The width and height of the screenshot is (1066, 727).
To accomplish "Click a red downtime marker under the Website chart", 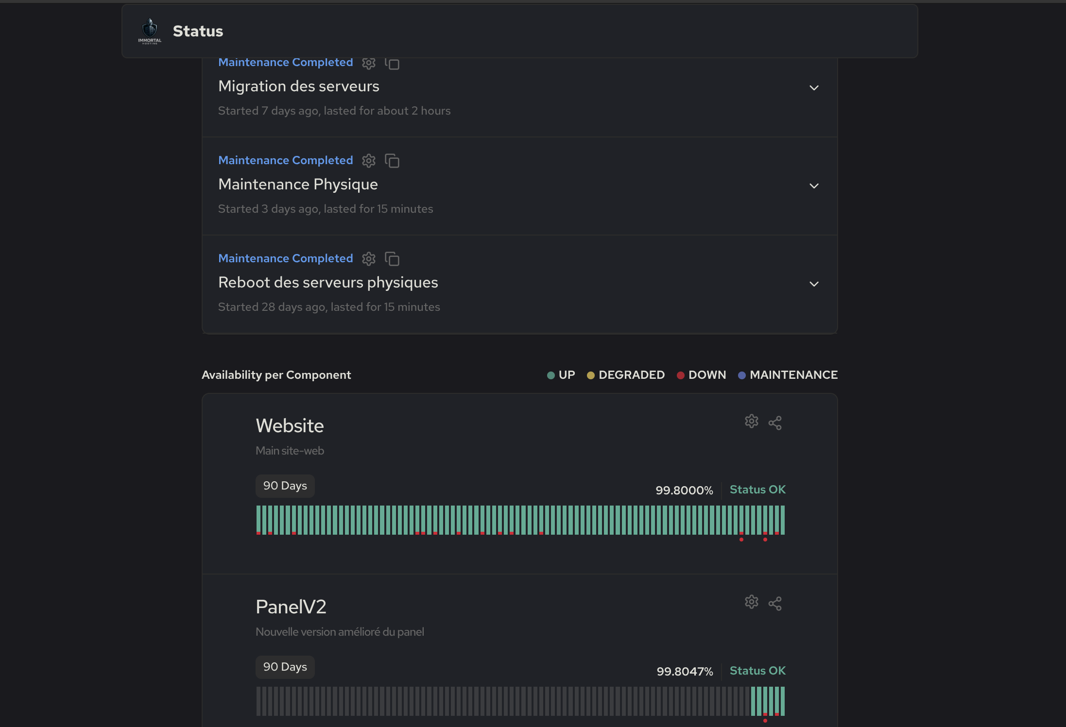I will 741,539.
